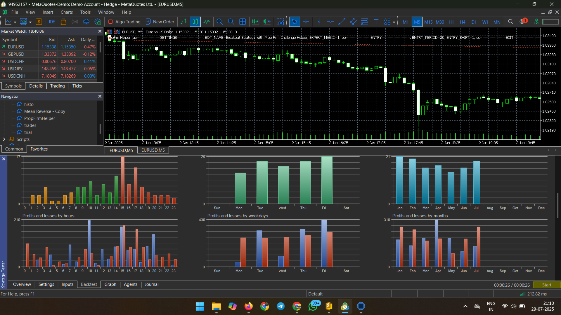The image size is (561, 315).
Task: Click the Zoom Out chart icon
Action: tap(231, 22)
